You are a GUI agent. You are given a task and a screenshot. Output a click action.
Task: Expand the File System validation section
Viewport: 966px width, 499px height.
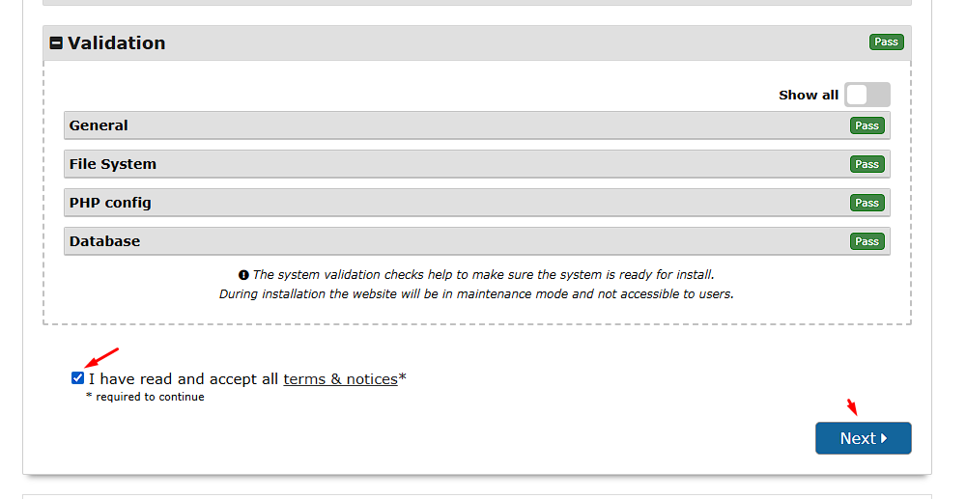(113, 164)
